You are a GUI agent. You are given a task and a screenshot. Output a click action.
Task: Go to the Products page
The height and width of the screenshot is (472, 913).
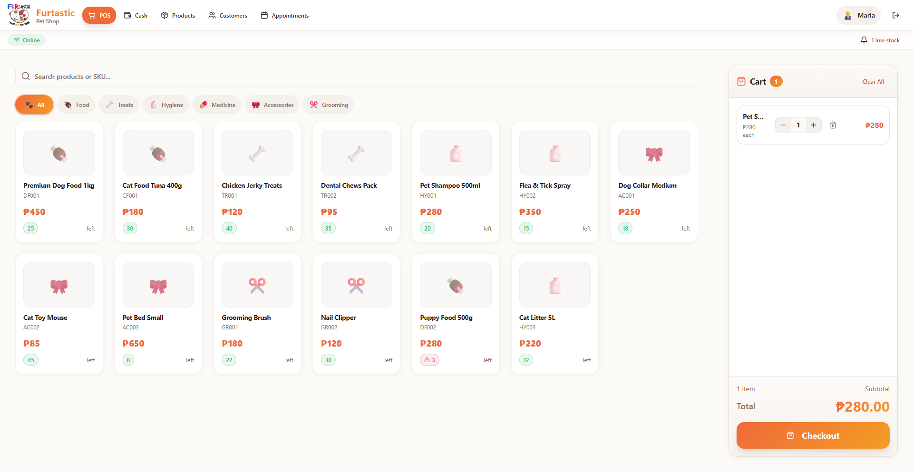pos(178,16)
